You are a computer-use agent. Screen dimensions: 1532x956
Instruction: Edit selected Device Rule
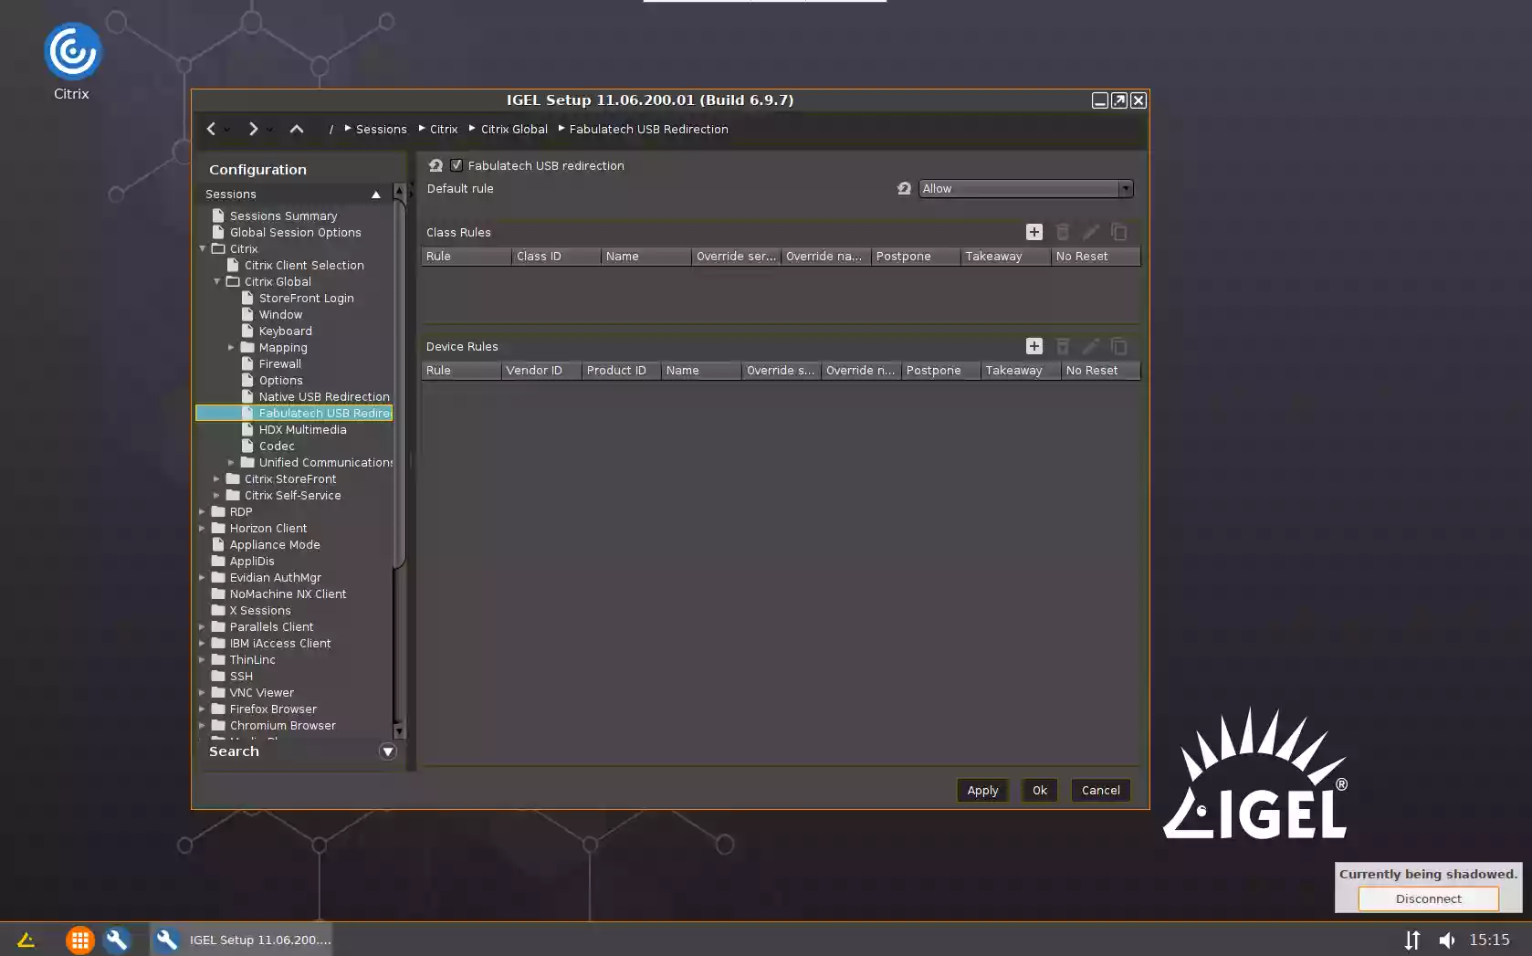coord(1091,346)
